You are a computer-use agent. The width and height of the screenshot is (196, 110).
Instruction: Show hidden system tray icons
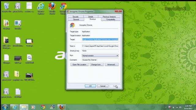coord(166,107)
